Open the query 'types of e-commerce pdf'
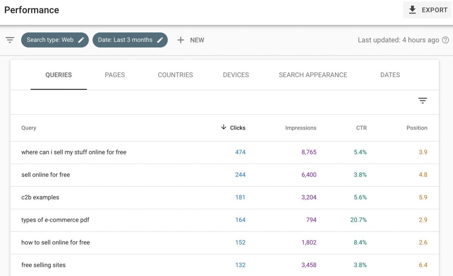453x276 pixels. [x=55, y=220]
